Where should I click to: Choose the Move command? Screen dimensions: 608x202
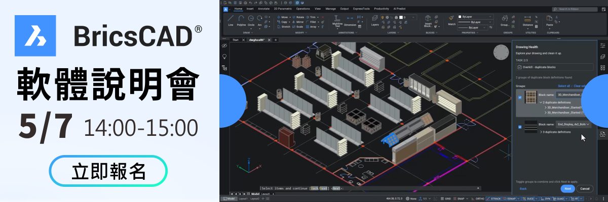[x=282, y=17]
